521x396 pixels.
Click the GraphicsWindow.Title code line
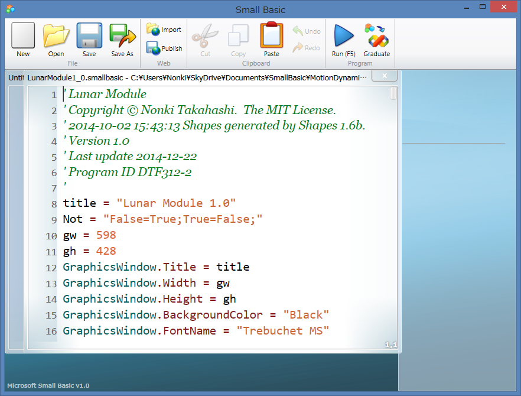[156, 267]
